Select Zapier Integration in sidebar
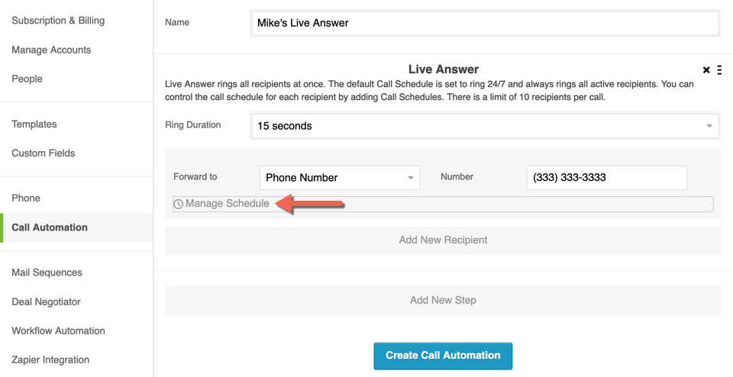This screenshot has height=377, width=733. pos(50,360)
